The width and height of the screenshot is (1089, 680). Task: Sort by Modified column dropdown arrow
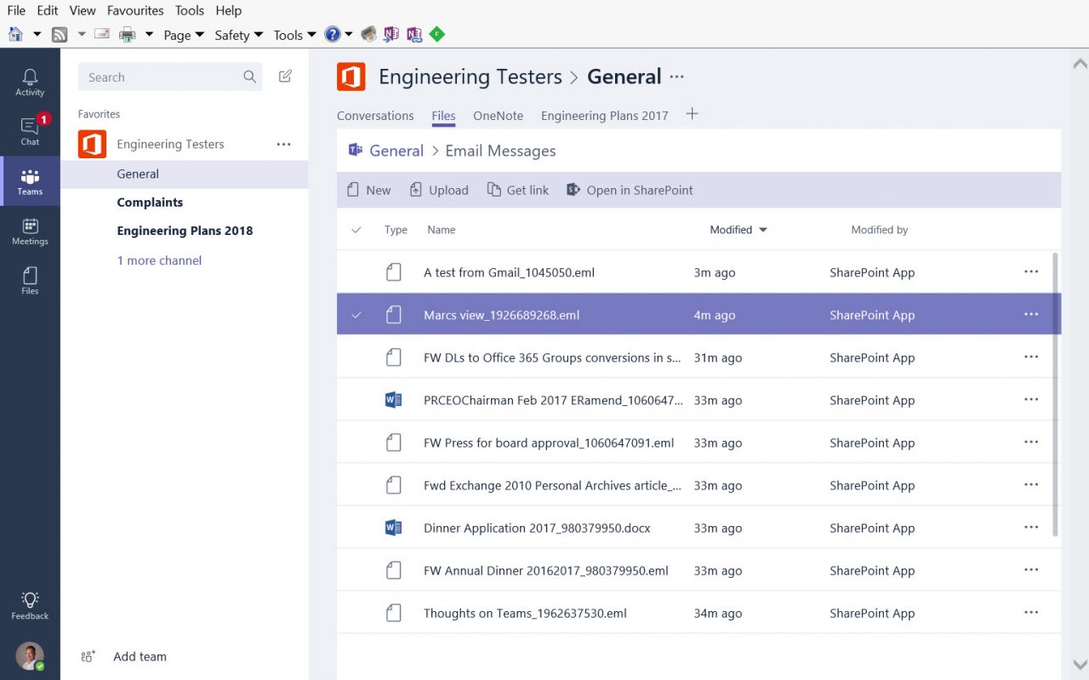[x=763, y=230]
